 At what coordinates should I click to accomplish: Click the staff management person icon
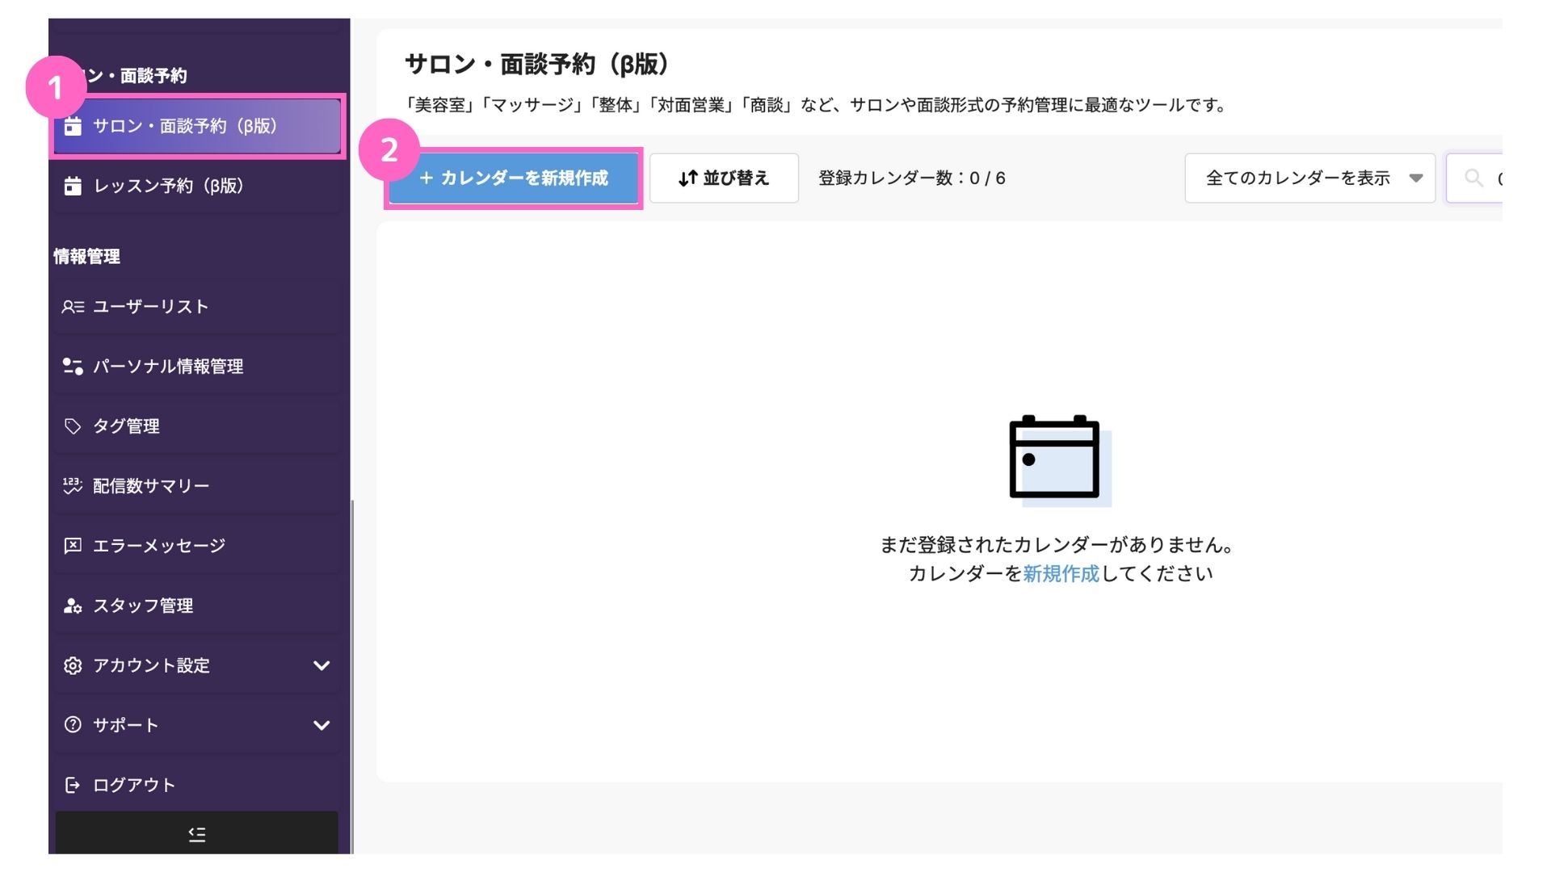pyautogui.click(x=73, y=606)
